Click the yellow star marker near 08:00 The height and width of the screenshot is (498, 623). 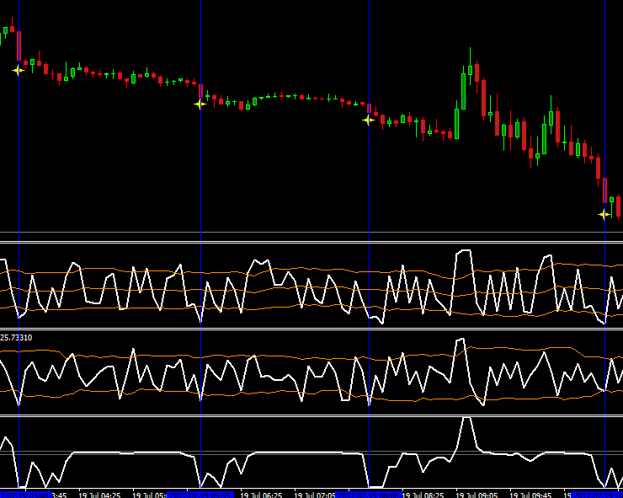(368, 120)
